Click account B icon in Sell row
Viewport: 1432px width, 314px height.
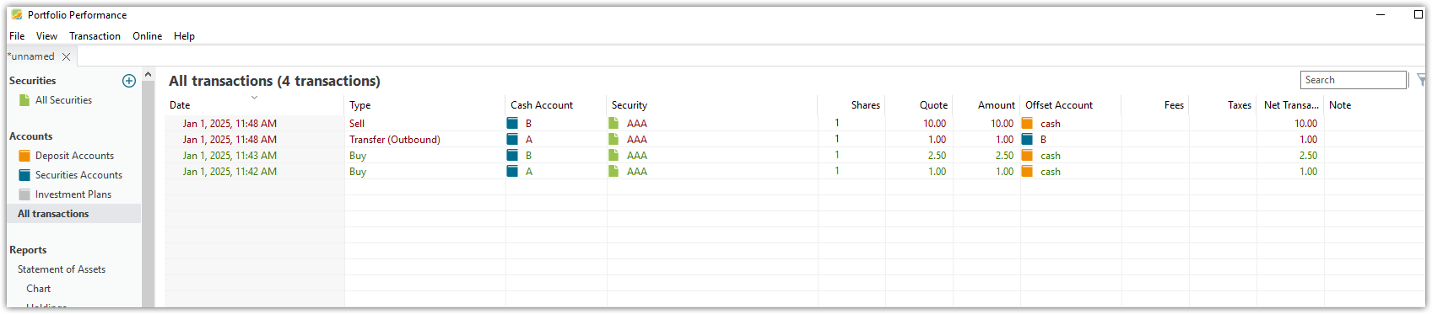tap(512, 123)
